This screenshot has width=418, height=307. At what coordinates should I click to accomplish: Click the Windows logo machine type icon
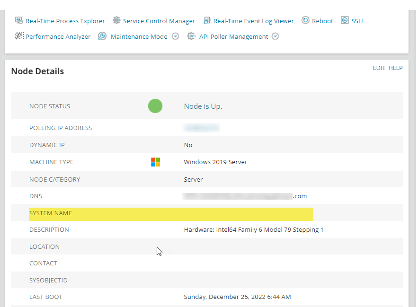(x=155, y=162)
